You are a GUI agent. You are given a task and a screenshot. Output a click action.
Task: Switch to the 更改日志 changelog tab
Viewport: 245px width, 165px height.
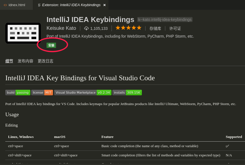(x=45, y=61)
